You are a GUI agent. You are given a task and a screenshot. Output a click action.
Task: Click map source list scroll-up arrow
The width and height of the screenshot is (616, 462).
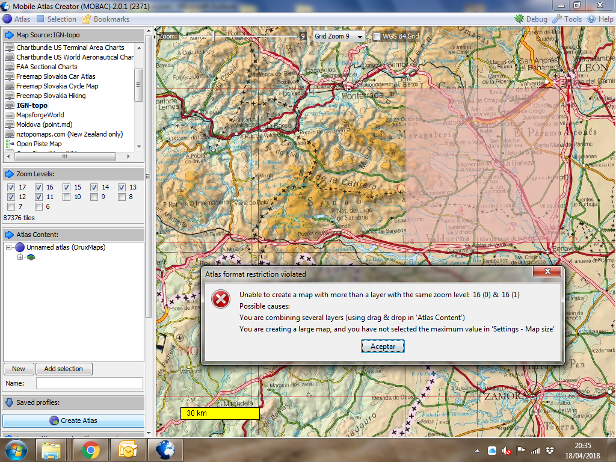tap(139, 48)
